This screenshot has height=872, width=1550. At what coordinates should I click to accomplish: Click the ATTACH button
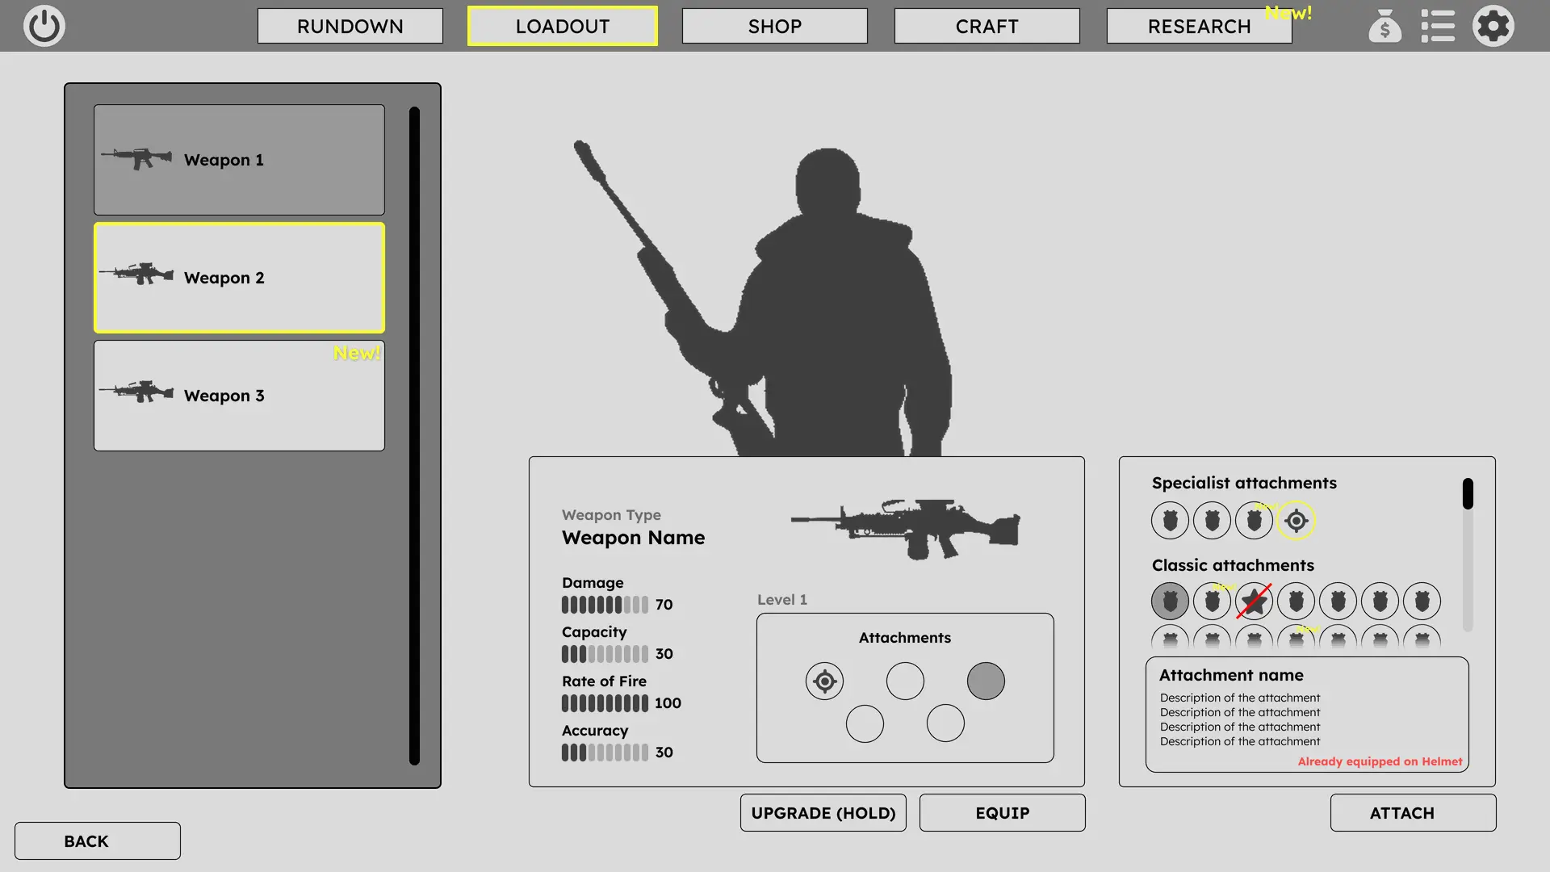(1413, 813)
